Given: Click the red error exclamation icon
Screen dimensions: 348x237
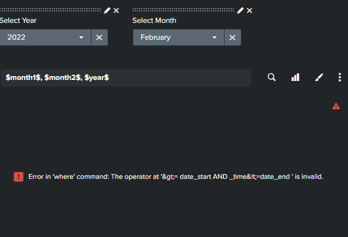Looking at the screenshot, I should [x=18, y=177].
